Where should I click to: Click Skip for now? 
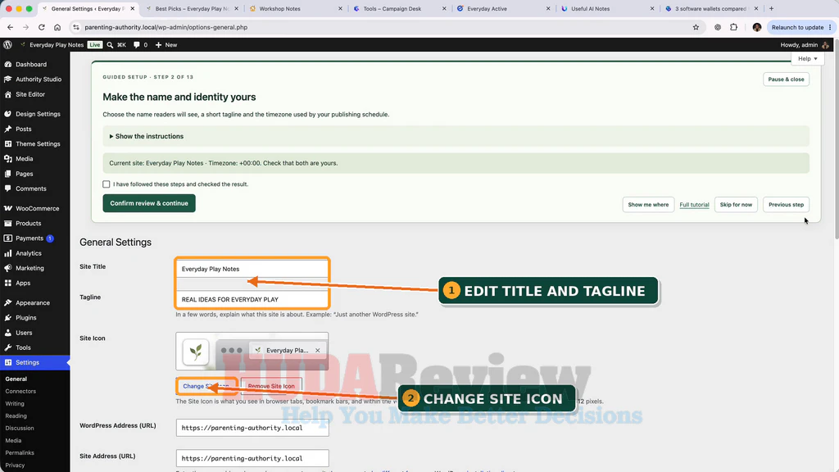[736, 204]
